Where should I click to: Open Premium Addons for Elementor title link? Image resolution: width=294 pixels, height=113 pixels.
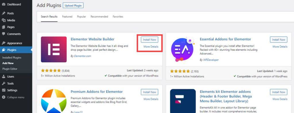click(x=96, y=92)
